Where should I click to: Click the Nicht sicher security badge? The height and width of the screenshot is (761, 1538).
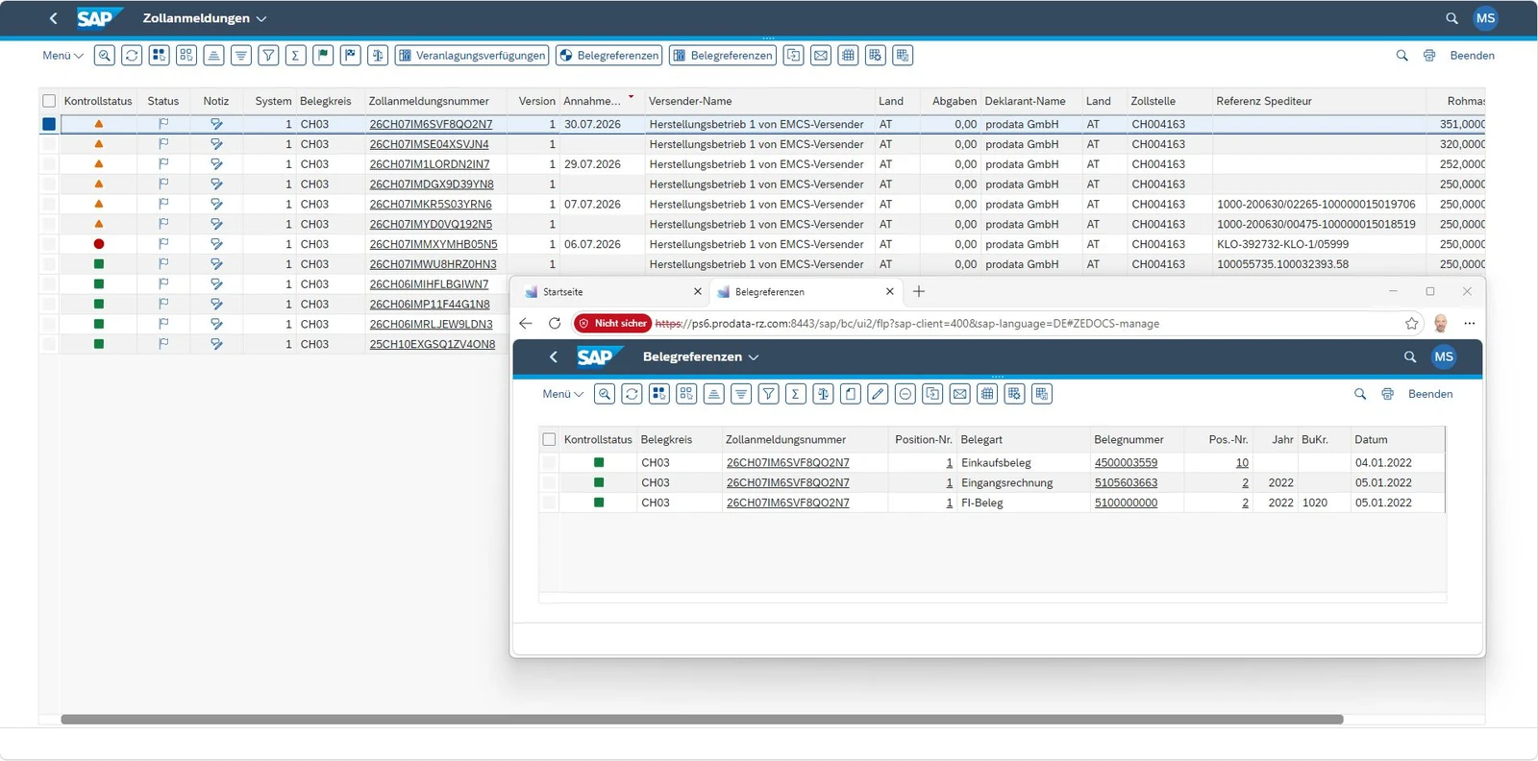pos(612,324)
